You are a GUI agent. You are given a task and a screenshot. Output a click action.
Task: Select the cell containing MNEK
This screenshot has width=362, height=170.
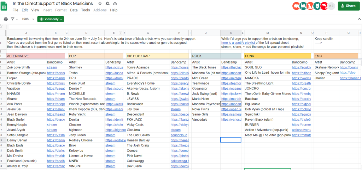point(86,161)
